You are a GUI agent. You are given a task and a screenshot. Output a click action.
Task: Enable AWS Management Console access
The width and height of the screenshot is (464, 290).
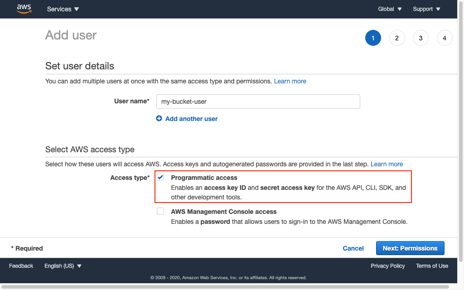coord(160,211)
